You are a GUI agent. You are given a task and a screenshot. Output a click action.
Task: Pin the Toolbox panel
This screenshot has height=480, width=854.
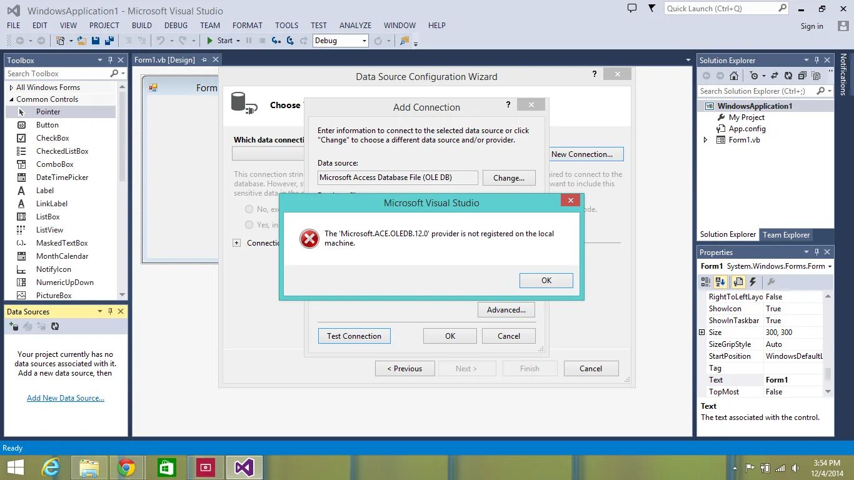(x=111, y=60)
